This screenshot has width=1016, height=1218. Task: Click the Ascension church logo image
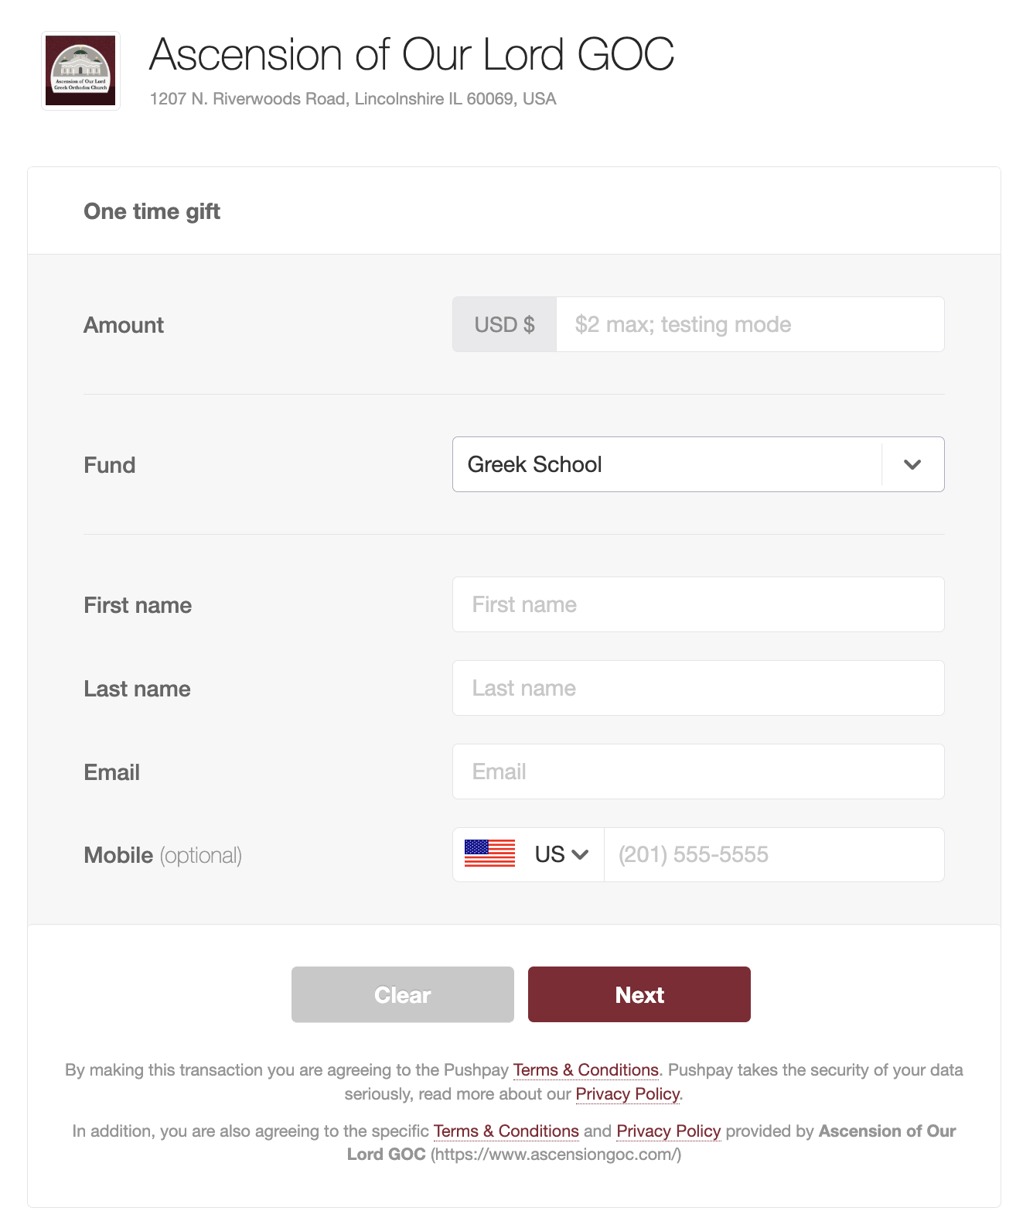(x=80, y=70)
